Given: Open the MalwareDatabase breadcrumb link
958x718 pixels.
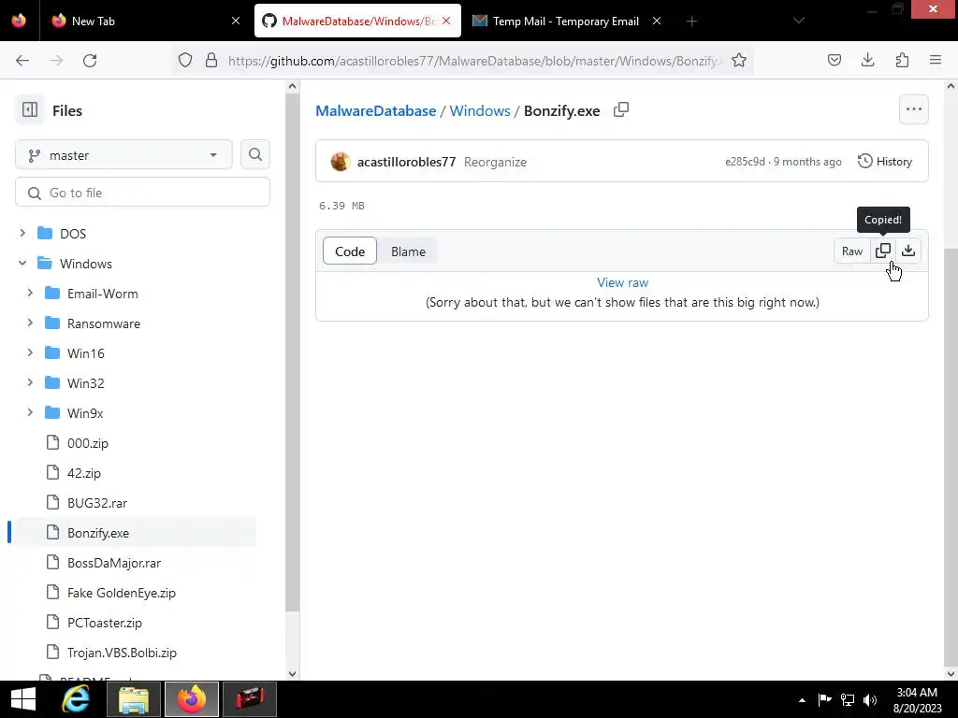Looking at the screenshot, I should 376,110.
